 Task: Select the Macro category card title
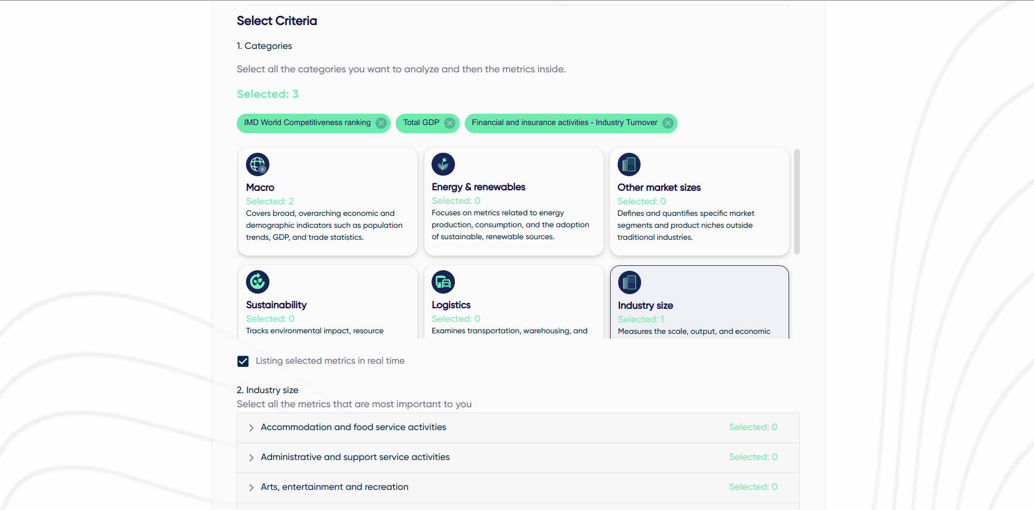(x=260, y=188)
